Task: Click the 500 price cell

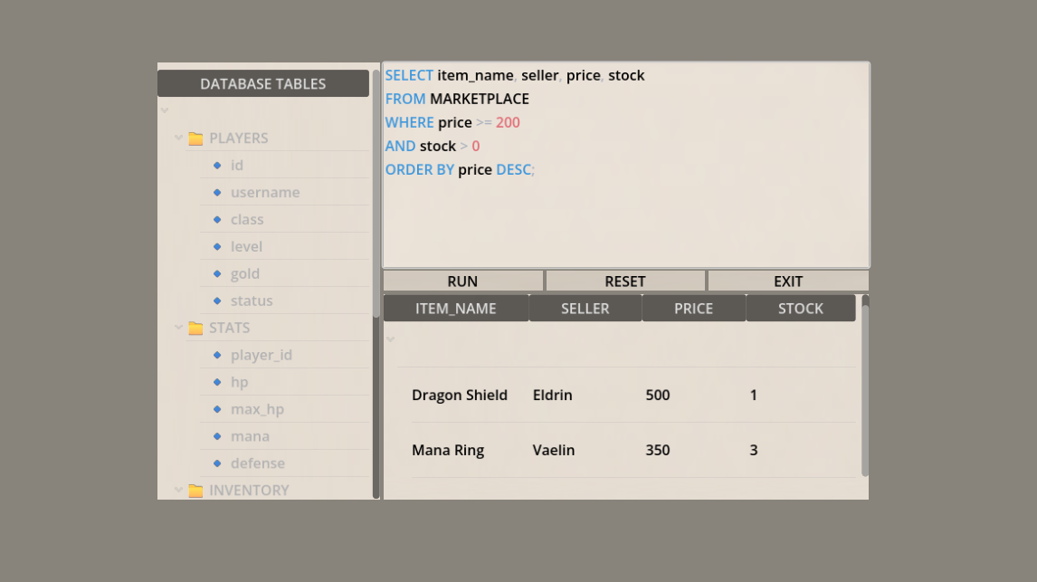Action: [x=658, y=395]
